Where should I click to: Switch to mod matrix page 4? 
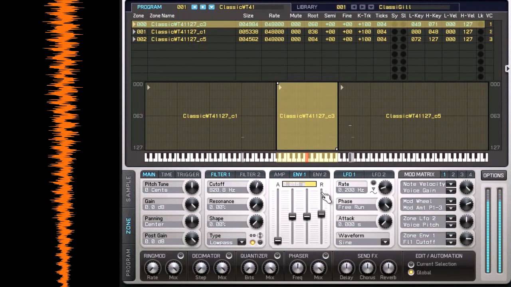(470, 175)
